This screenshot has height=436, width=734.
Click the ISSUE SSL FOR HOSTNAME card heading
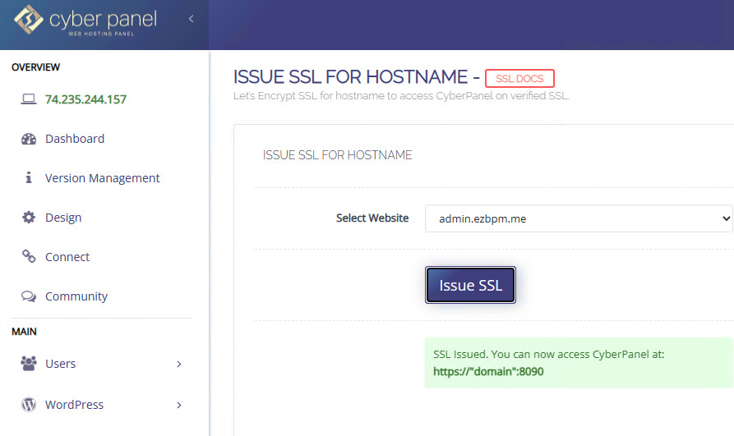[337, 155]
